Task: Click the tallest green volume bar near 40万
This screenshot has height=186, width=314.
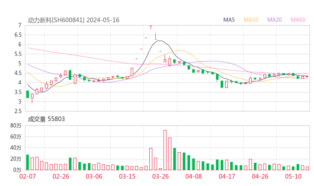Action: [x=174, y=159]
